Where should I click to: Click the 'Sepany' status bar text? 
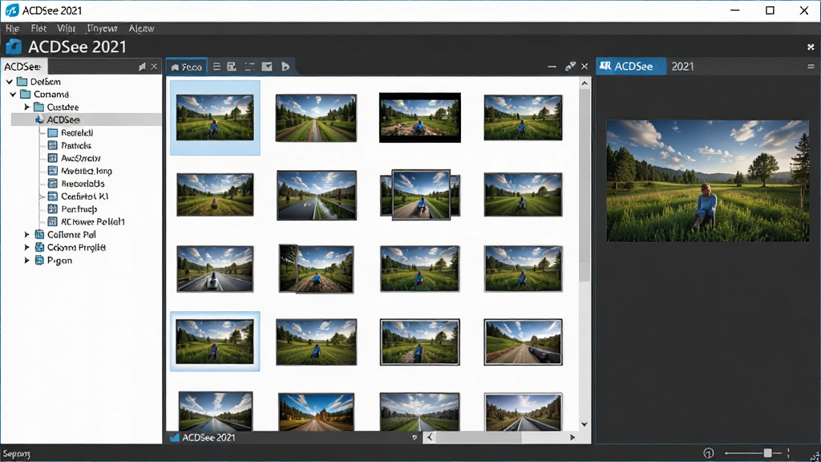pyautogui.click(x=16, y=454)
